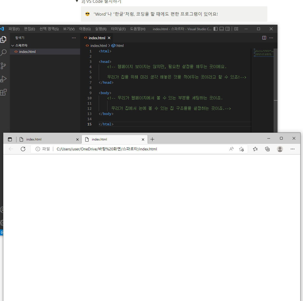This screenshot has height=301, width=303.
Task: Open Explorer panel ellipsis menu (탐색기)
Action: pyautogui.click(x=73, y=38)
